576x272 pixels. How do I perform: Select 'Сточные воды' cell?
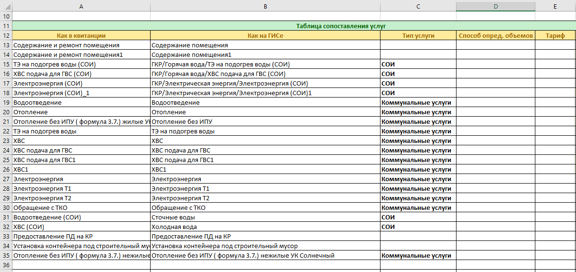(265, 217)
